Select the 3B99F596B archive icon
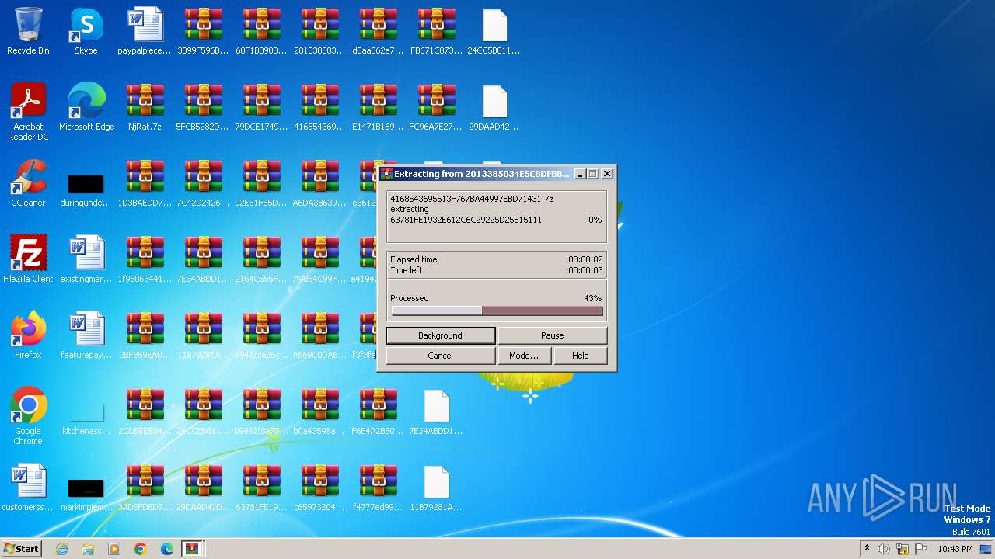This screenshot has width=995, height=559. click(x=203, y=31)
